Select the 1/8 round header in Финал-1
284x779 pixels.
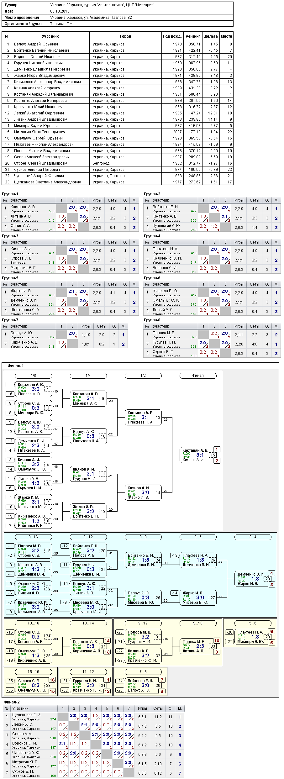(x=33, y=376)
